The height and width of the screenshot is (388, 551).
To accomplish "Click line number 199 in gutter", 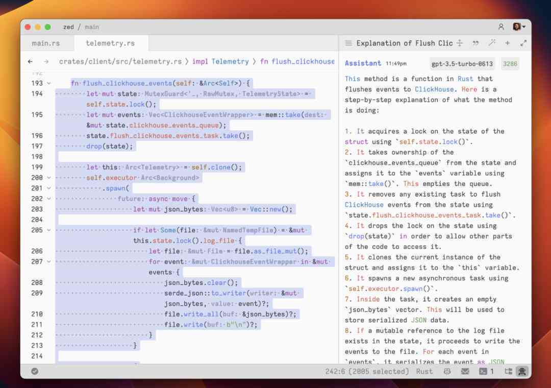I will pos(37,167).
